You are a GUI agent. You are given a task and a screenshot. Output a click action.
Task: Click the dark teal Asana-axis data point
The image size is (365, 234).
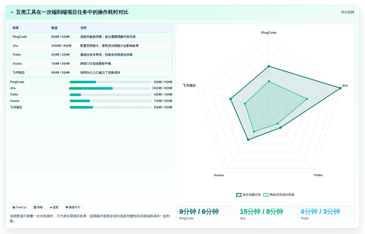coord(248,140)
